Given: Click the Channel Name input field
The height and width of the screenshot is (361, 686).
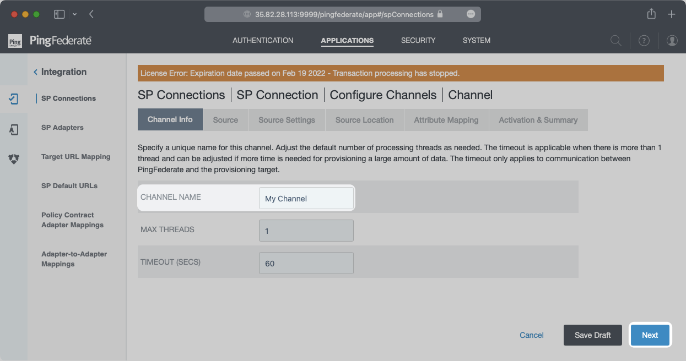Looking at the screenshot, I should click(x=306, y=199).
